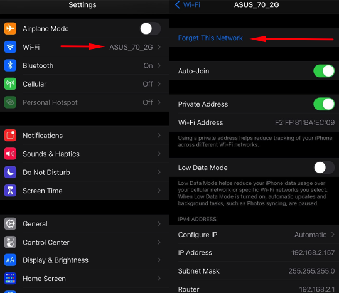This screenshot has width=339, height=293.
Task: Disable the Private Address switch
Action: pos(324,104)
